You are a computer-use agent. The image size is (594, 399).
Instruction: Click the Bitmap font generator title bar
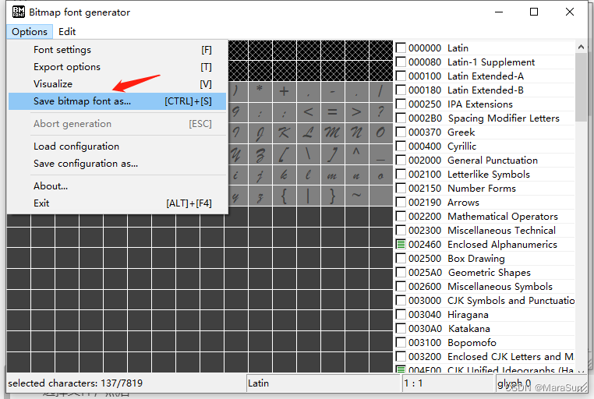[250, 12]
